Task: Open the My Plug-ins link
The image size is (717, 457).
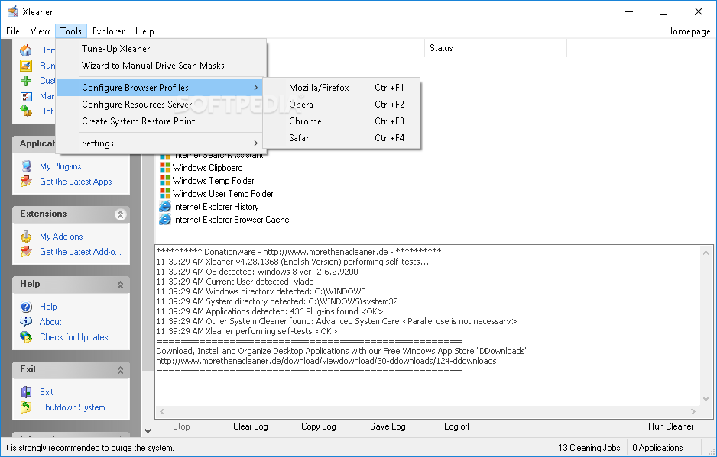Action: [60, 166]
